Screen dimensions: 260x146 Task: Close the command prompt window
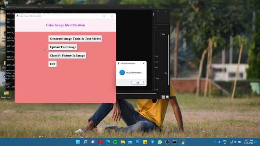pos(150,7)
